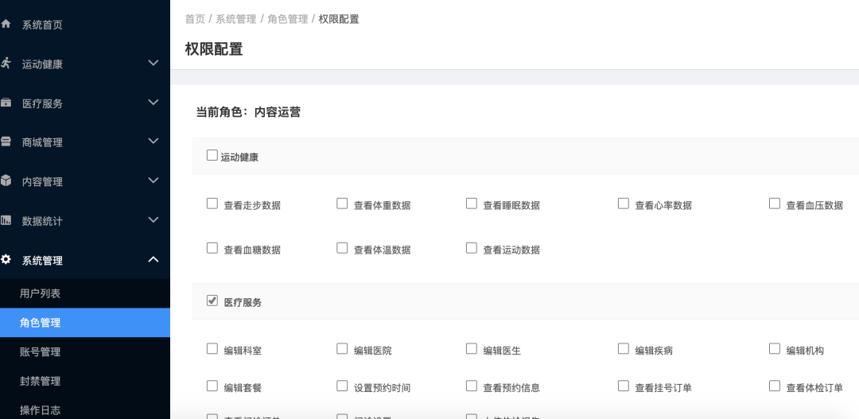Click the store icon for 商城管理
The width and height of the screenshot is (859, 419).
tap(6, 142)
